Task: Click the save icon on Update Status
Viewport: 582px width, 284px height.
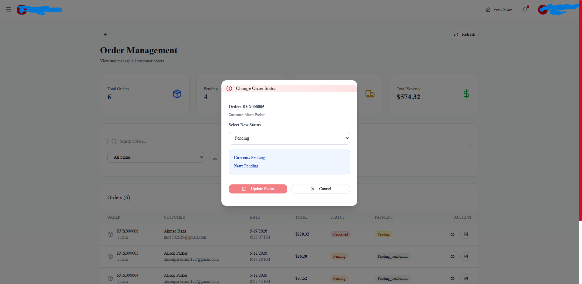Action: pos(244,189)
